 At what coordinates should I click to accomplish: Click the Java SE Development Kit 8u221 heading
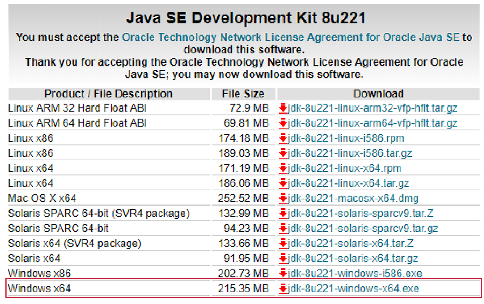[245, 18]
